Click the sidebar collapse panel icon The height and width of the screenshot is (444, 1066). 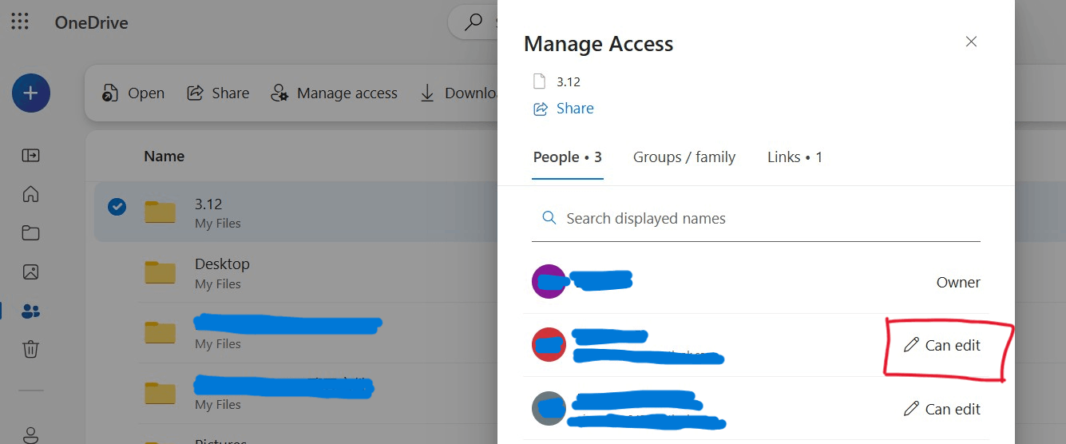30,155
